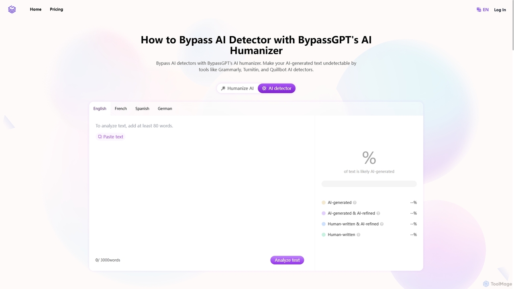The image size is (514, 289).
Task: Click the 'Human-written & AI-refined' legend label
Action: [x=353, y=224]
